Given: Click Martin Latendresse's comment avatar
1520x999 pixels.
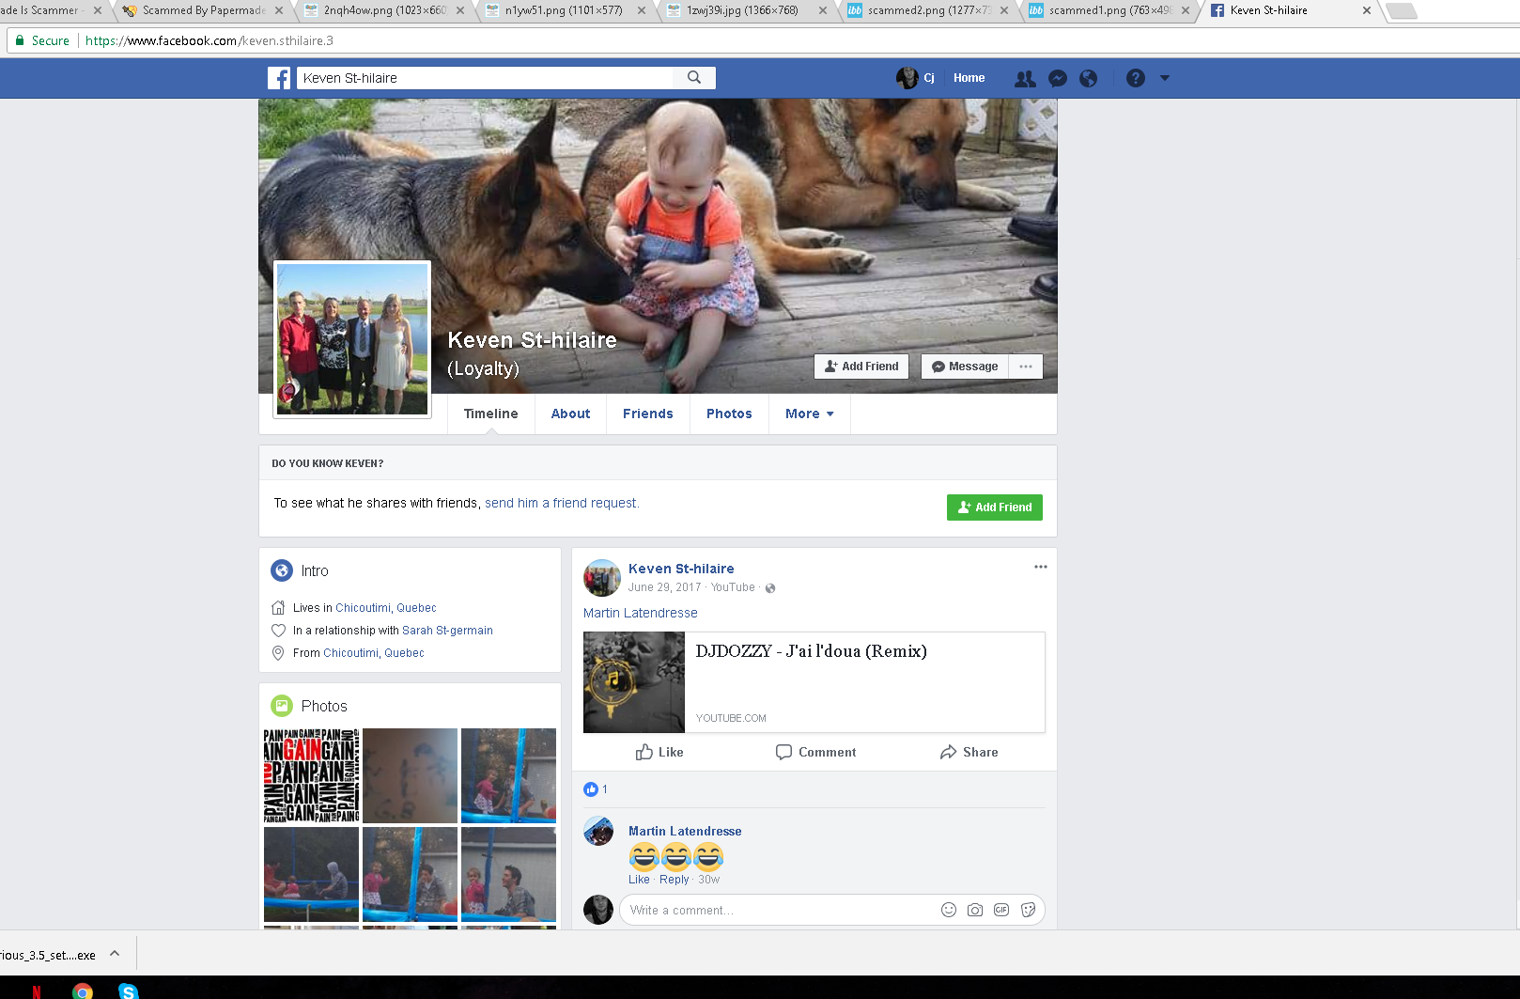Looking at the screenshot, I should [x=598, y=831].
